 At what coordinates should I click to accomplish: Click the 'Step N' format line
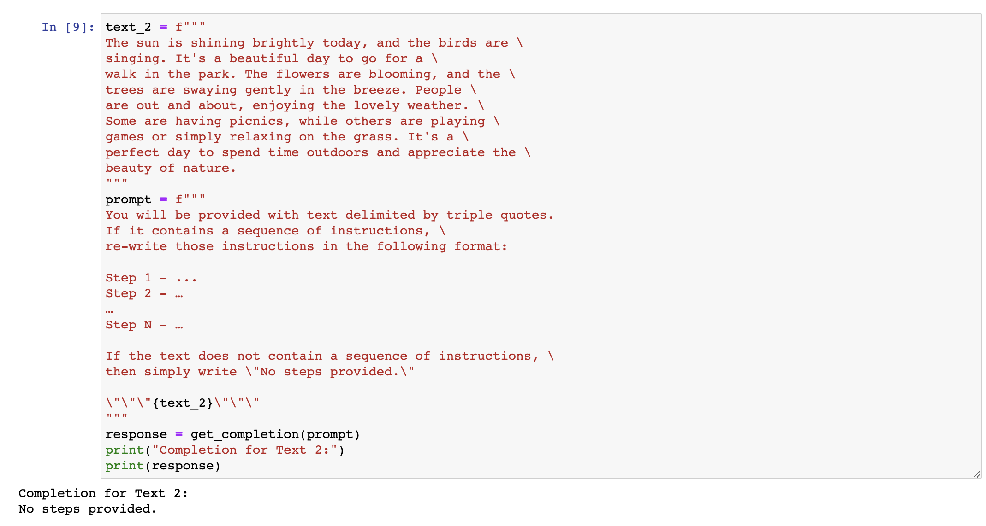click(144, 325)
